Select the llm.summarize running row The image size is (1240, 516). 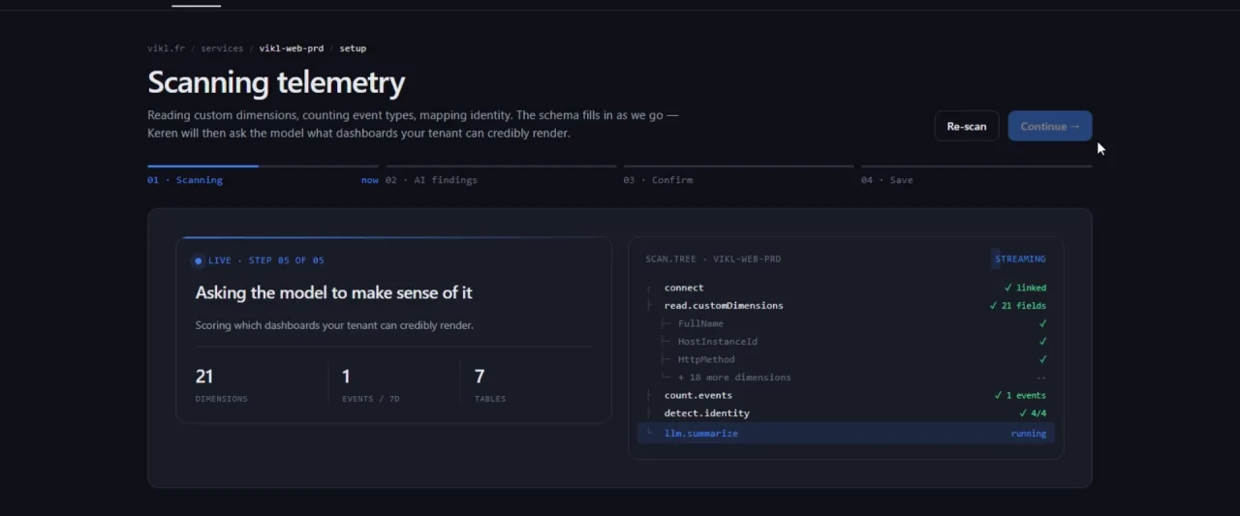[x=846, y=434]
